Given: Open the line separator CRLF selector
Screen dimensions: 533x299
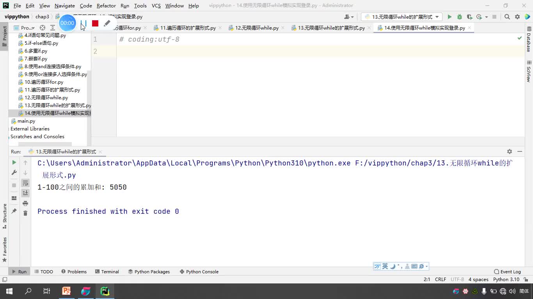Looking at the screenshot, I should pyautogui.click(x=440, y=280).
